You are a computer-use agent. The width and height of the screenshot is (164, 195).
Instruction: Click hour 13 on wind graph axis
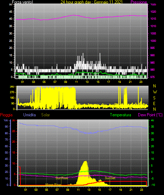(87, 82)
